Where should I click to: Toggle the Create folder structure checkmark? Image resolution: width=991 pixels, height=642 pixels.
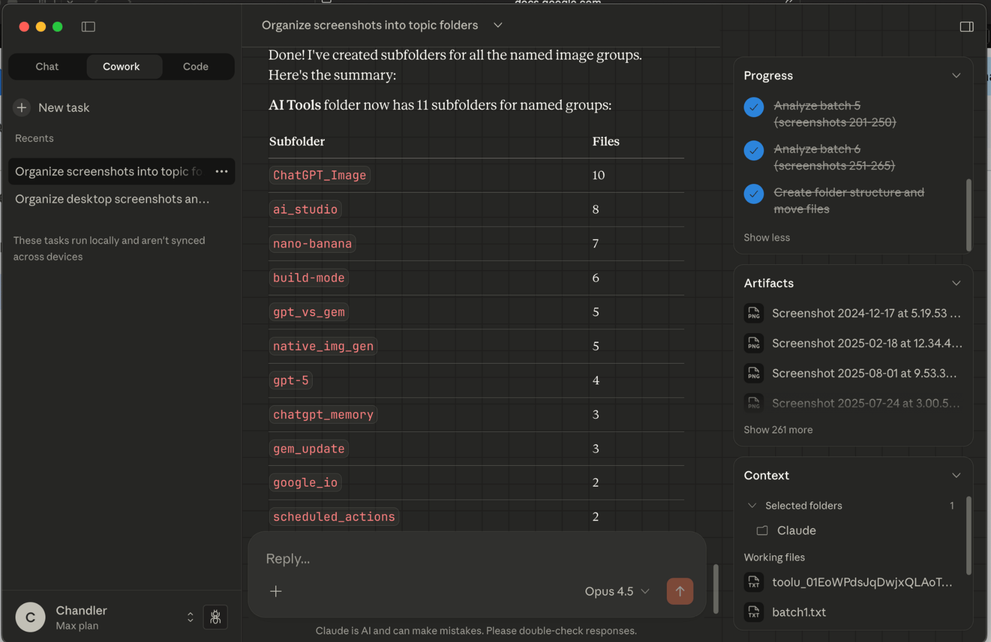[754, 194]
